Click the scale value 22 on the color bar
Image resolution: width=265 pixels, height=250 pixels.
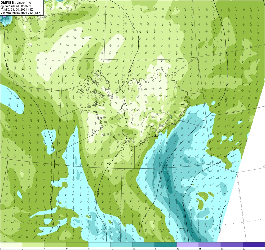(x=244, y=248)
